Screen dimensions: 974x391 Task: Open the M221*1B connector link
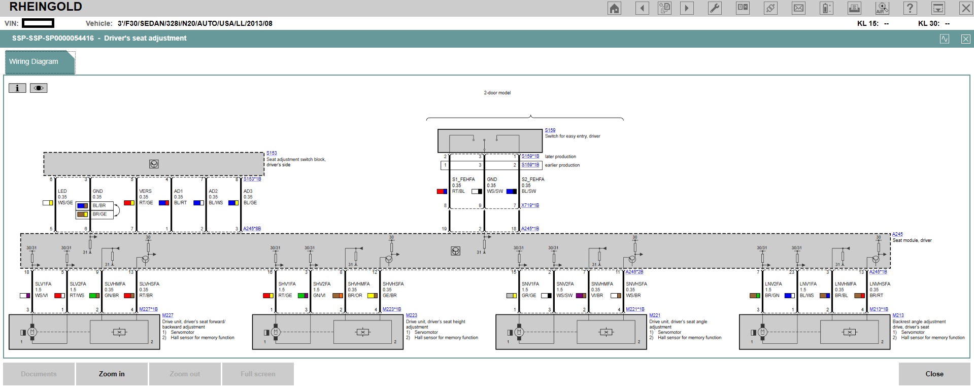(x=635, y=309)
